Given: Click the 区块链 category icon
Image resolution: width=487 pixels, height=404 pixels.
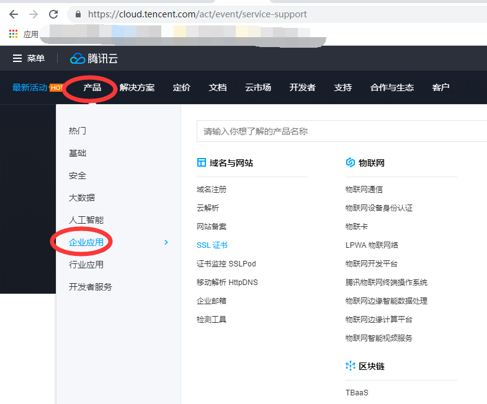Looking at the screenshot, I should pyautogui.click(x=351, y=366).
